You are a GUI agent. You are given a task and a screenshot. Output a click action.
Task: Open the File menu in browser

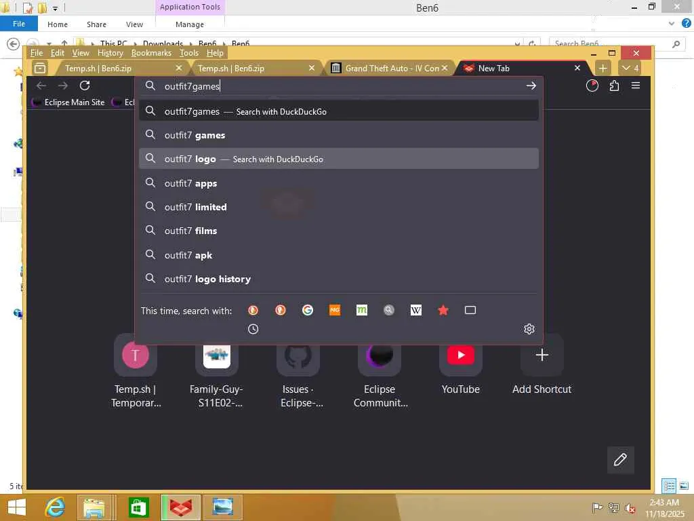37,53
